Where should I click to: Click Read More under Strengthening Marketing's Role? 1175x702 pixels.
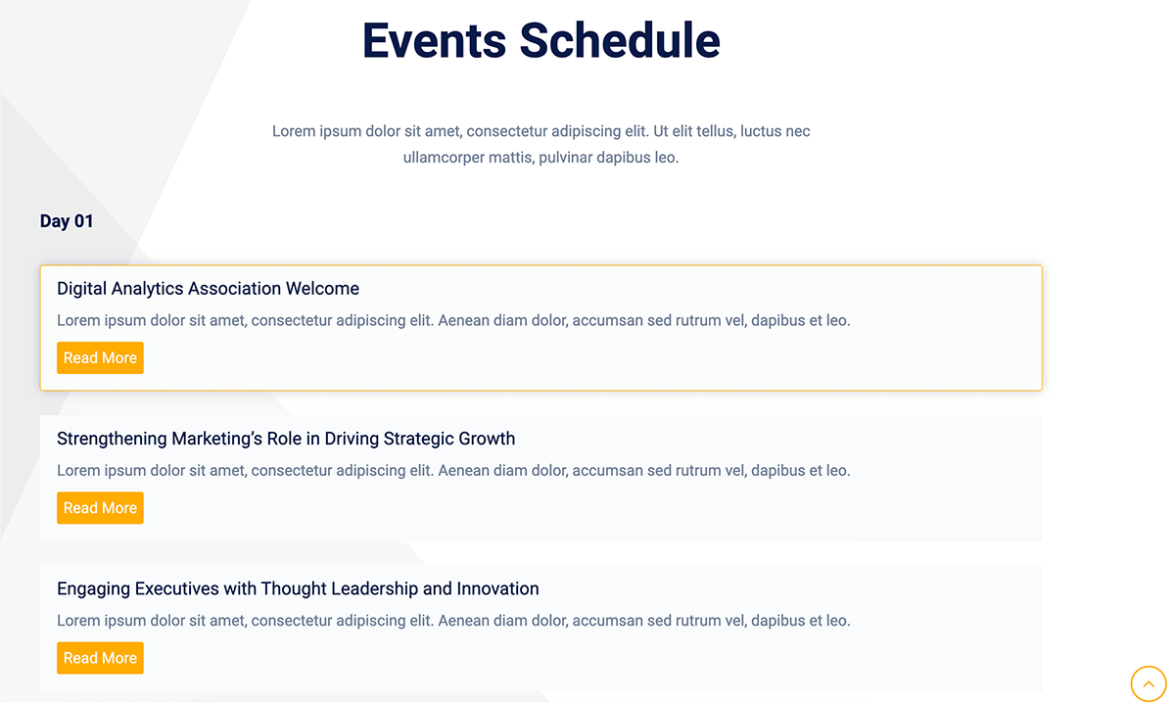(x=100, y=508)
